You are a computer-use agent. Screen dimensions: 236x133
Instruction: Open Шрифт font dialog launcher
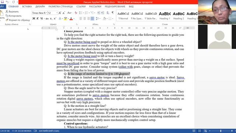tap(77, 24)
